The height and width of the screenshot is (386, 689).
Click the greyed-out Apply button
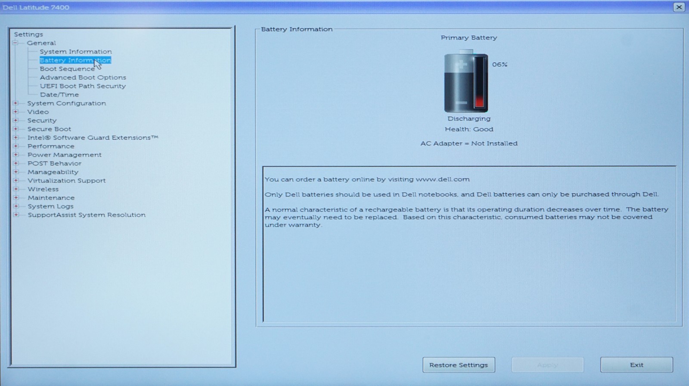coord(547,365)
